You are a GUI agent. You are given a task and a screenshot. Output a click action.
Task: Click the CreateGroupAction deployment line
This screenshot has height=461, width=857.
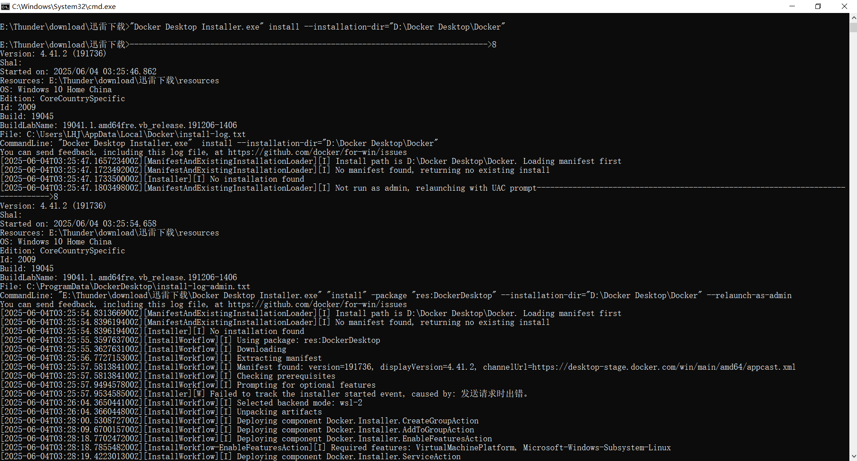[239, 421]
